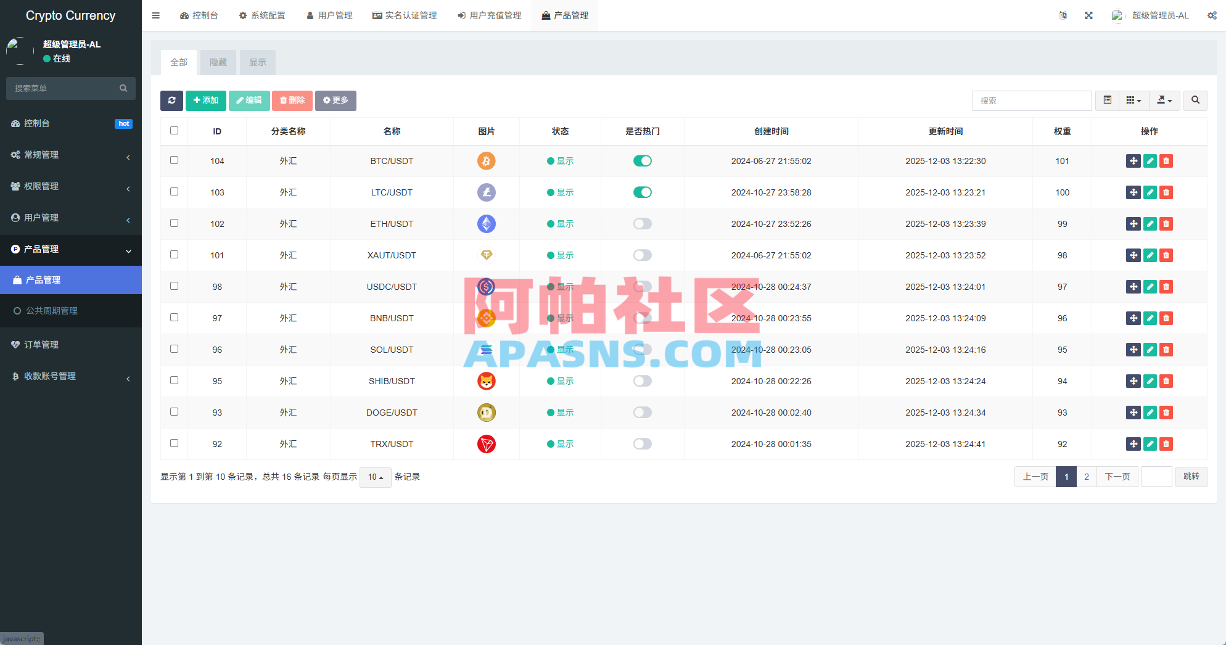Viewport: 1226px width, 645px height.
Task: Expand 权限管理 sidebar menu
Action: [x=71, y=186]
